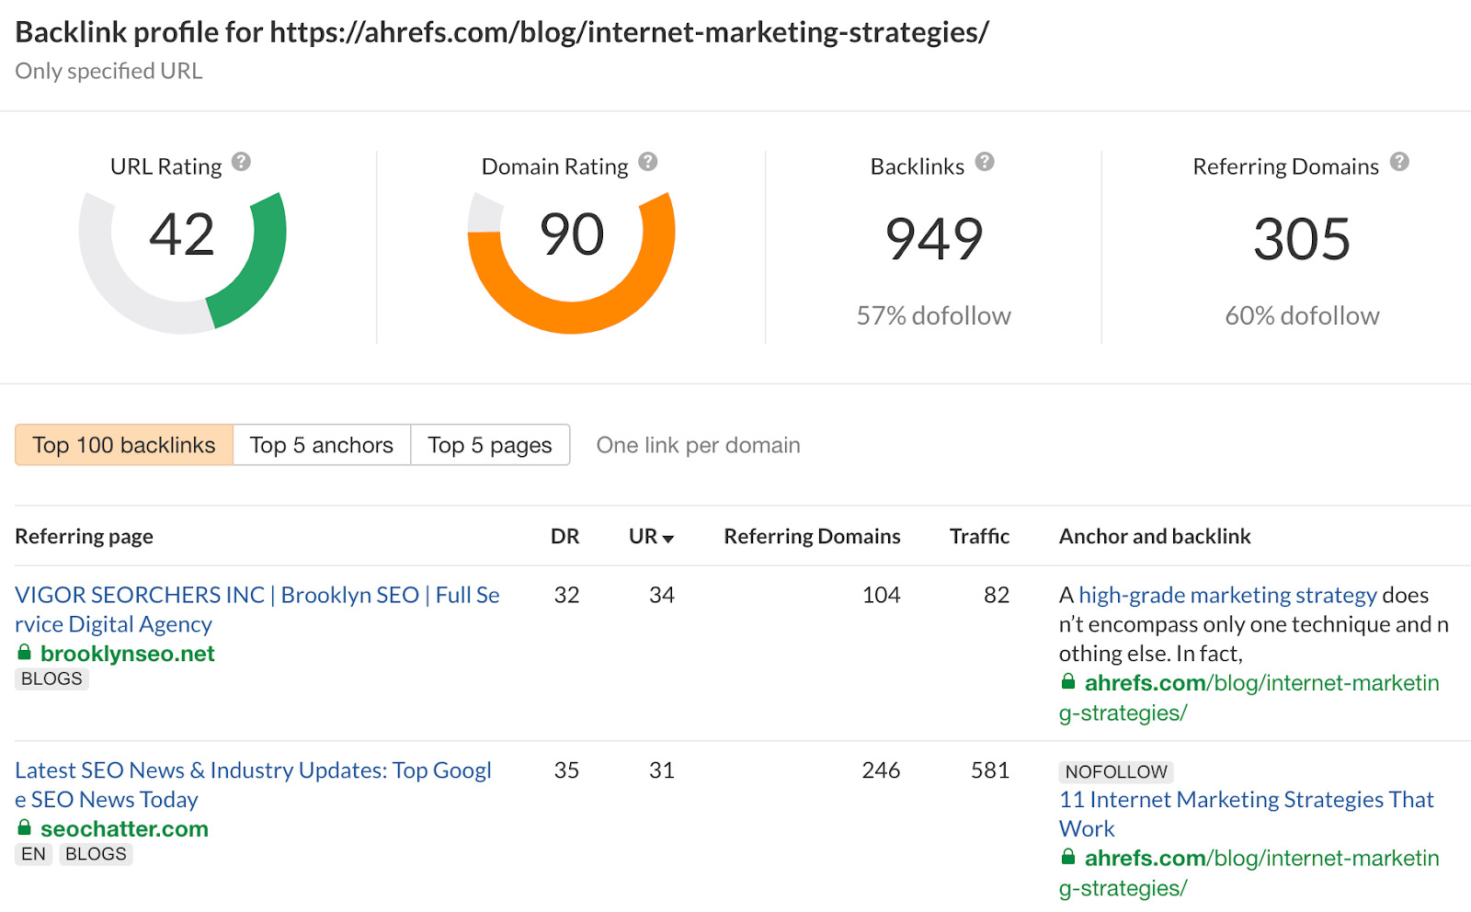This screenshot has height=912, width=1471.
Task: Click UR value 31 in seochatter row
Action: click(662, 770)
